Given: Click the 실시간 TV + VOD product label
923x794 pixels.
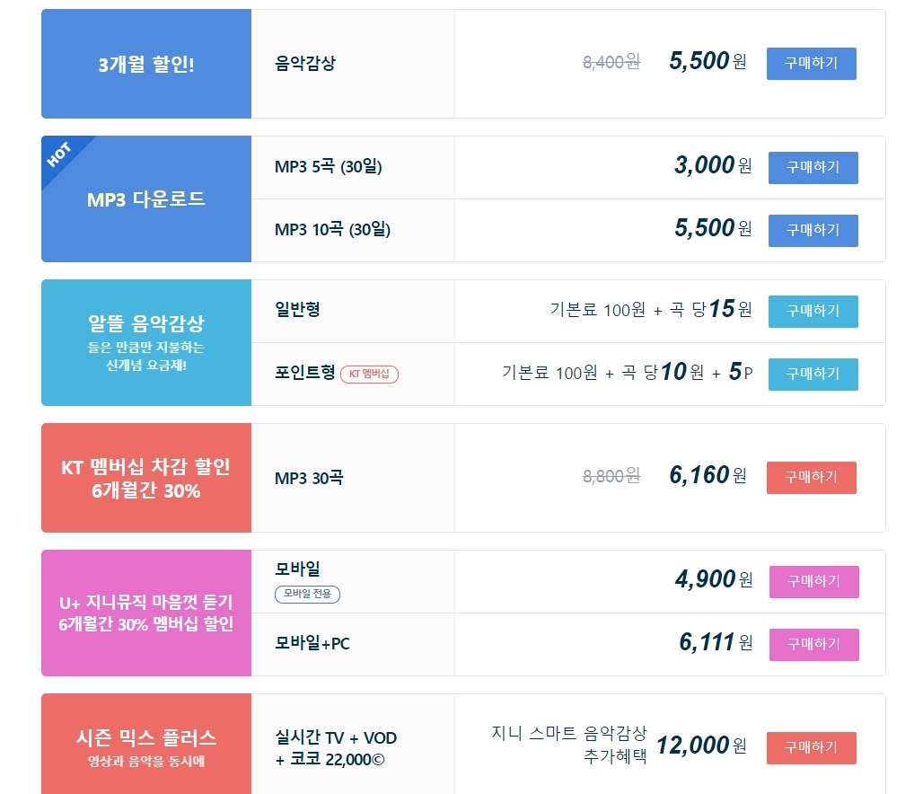Looking at the screenshot, I should tap(336, 738).
